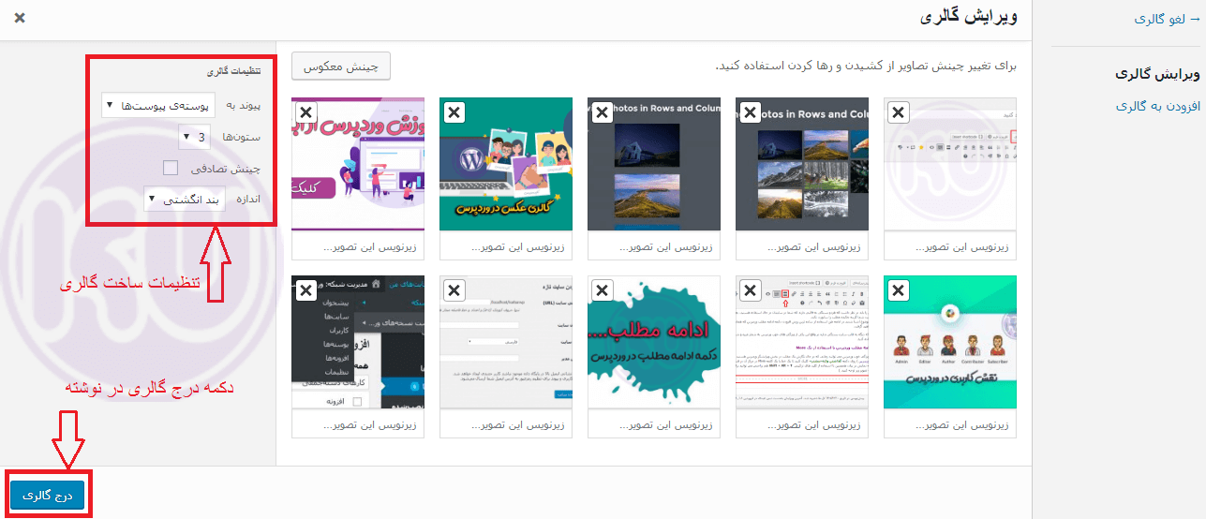
Task: Click the 'چینش معکوس' reverse order button
Action: pyautogui.click(x=341, y=67)
